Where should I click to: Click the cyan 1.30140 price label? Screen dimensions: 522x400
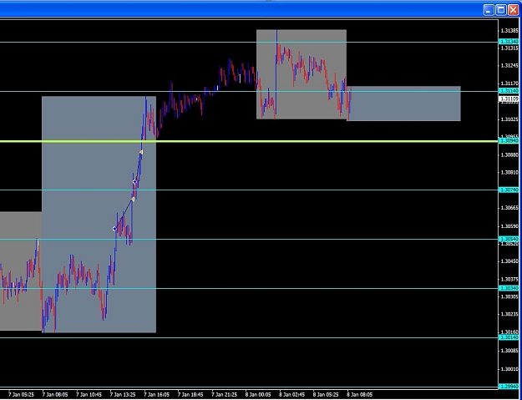[x=509, y=337]
